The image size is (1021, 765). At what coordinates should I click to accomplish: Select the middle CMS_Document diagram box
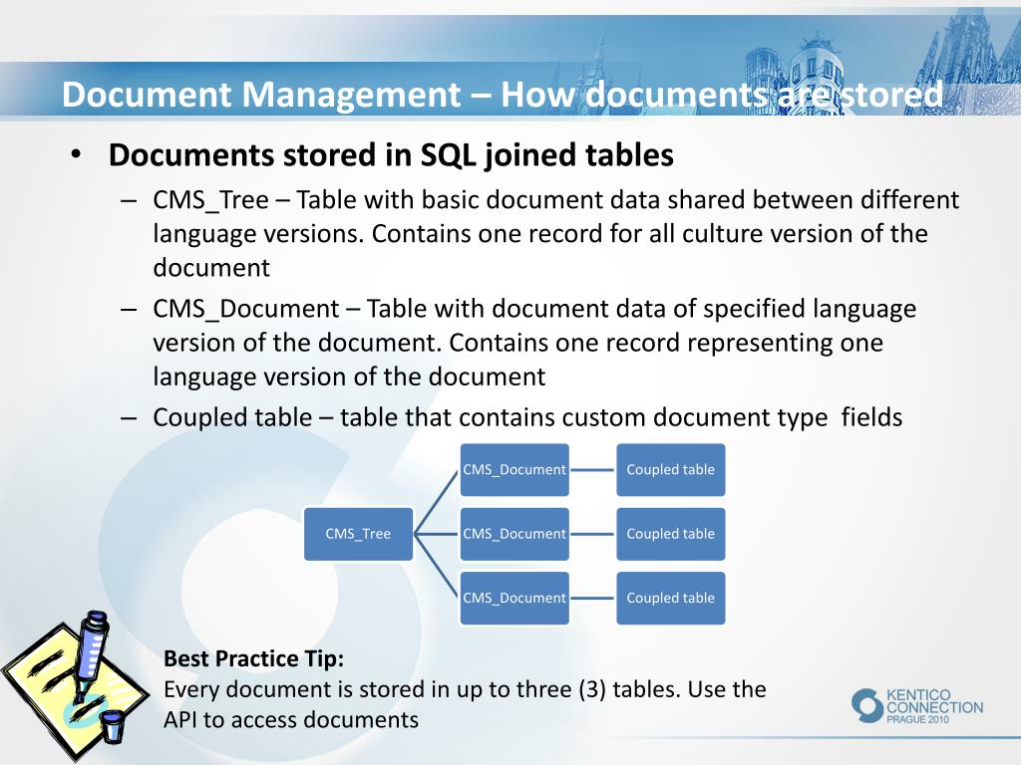click(x=514, y=534)
